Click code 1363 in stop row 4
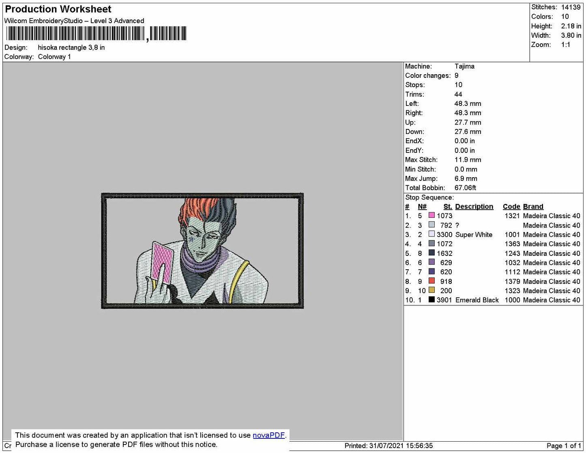Viewport: 586px width, 453px height. tap(512, 244)
